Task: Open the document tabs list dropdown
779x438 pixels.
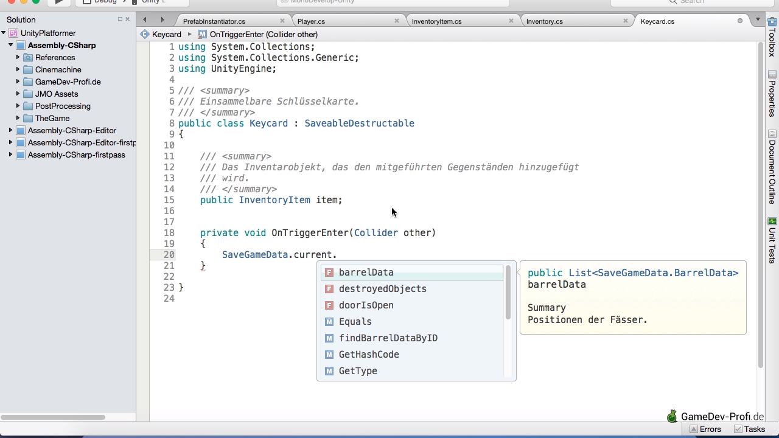Action: point(758,20)
